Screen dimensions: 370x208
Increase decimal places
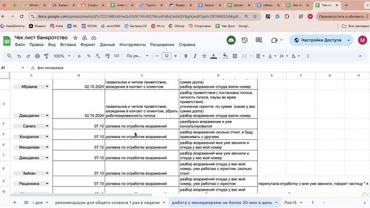tap(107, 56)
